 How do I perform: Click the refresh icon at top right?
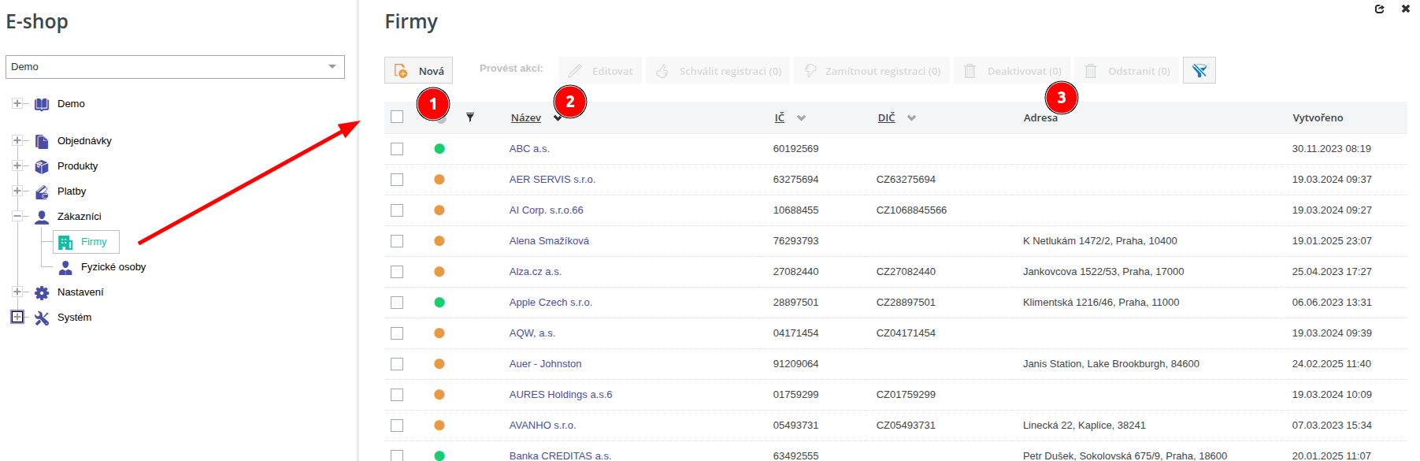click(1380, 9)
